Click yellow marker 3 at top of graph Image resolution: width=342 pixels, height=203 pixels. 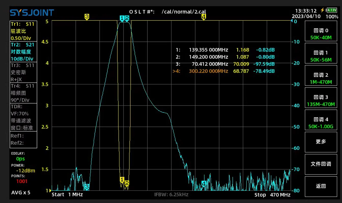click(x=87, y=17)
